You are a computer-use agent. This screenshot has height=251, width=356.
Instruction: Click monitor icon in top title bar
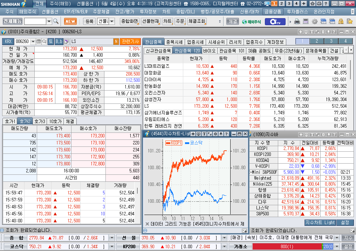(267, 3)
